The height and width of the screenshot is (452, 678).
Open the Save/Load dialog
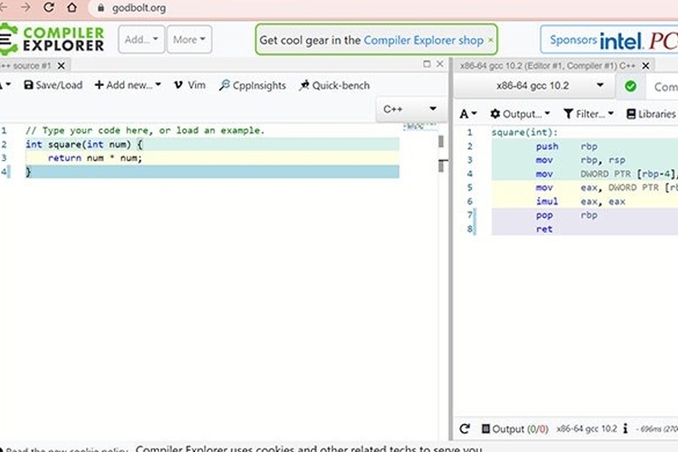point(53,85)
